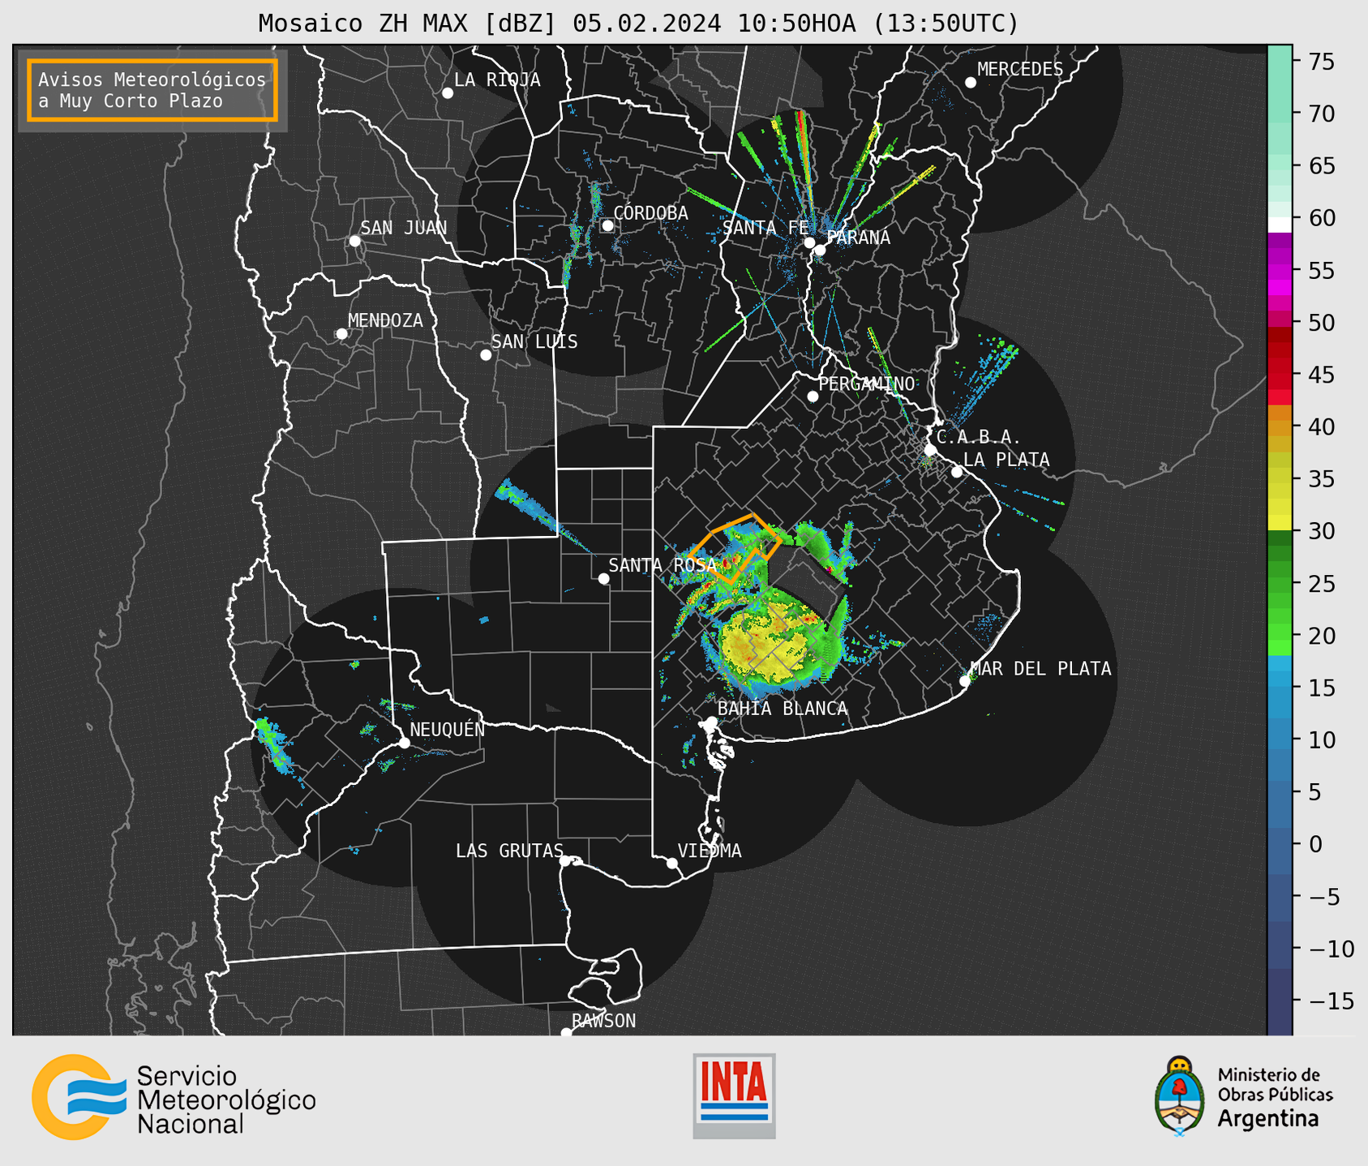Click the Mendoza city marker

(341, 334)
